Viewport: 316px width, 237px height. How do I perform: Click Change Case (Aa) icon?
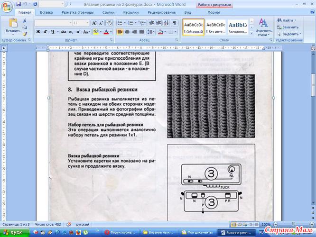[85, 32]
